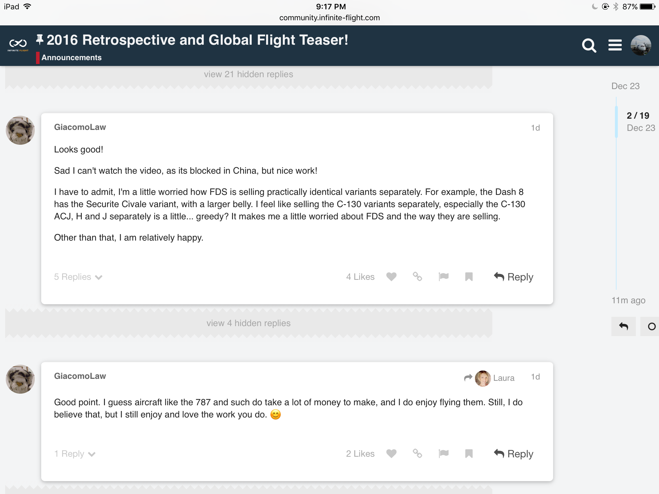Open your profile avatar menu

[x=641, y=45]
